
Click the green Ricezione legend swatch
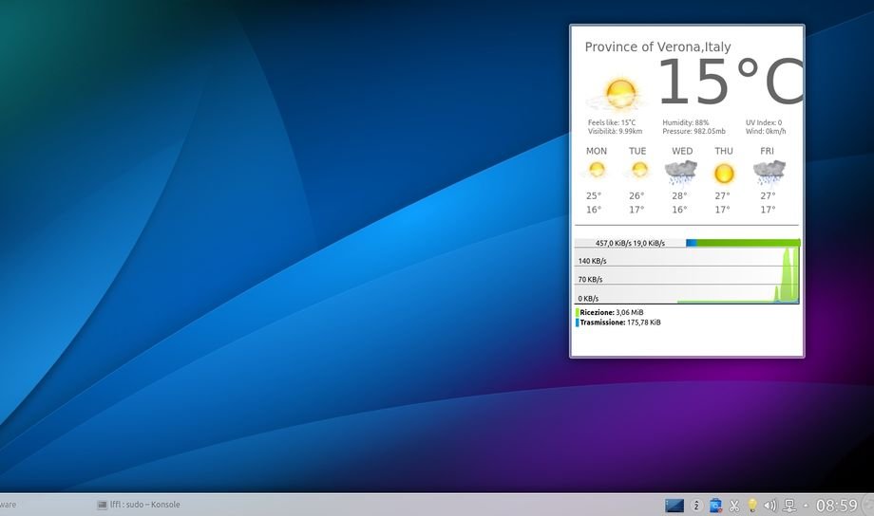577,312
